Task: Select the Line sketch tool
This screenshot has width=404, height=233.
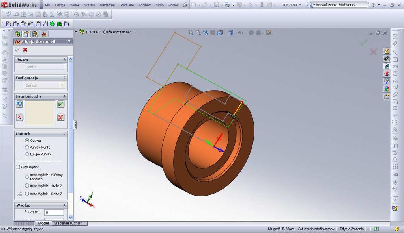Action: click(x=395, y=52)
